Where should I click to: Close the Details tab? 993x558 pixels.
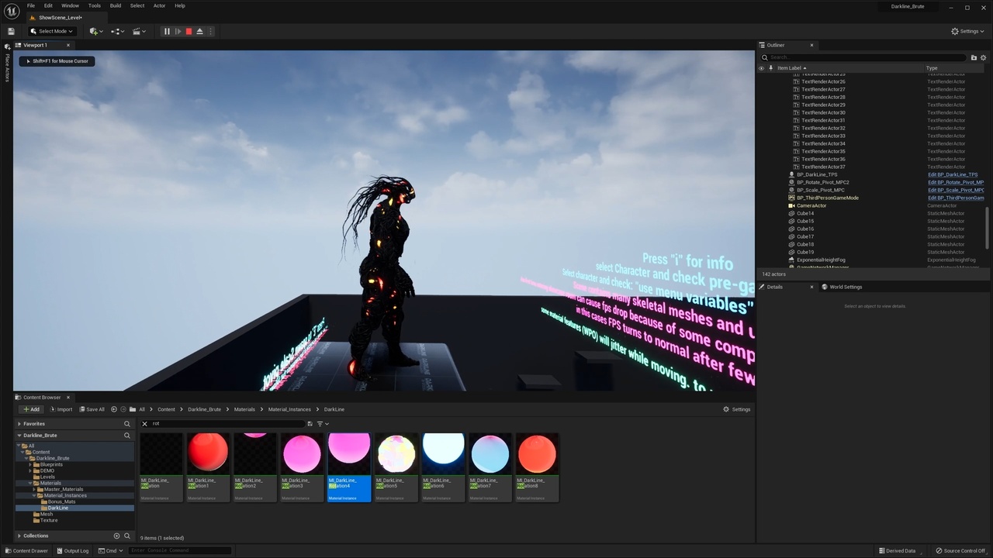(812, 287)
